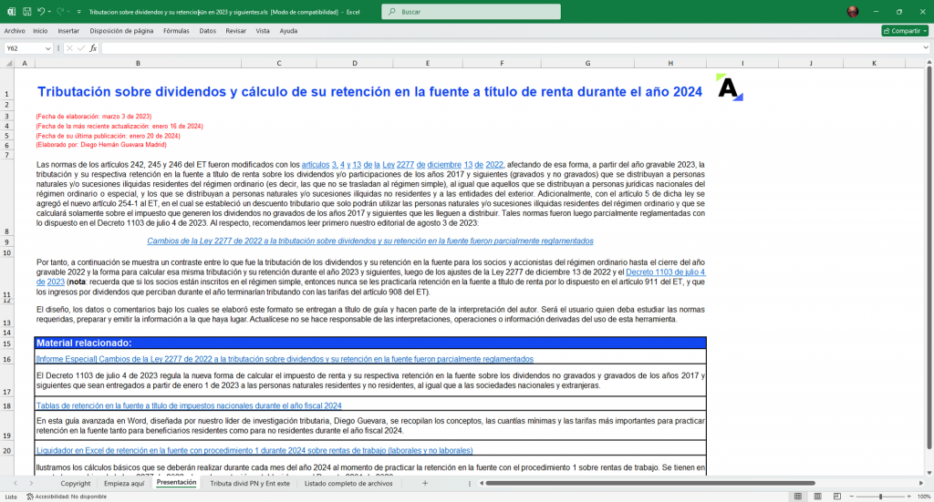Click the Material relacionado header cell
Viewport: 934px width, 502px height.
(370, 343)
